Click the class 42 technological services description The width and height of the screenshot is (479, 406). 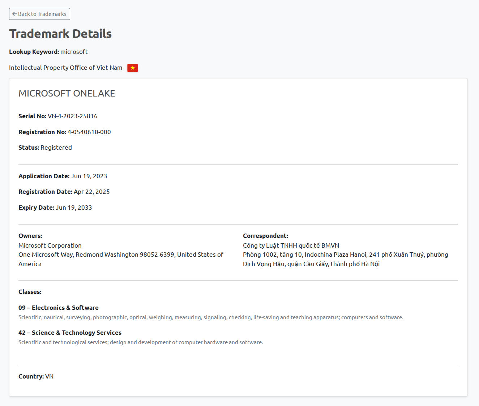click(x=141, y=342)
